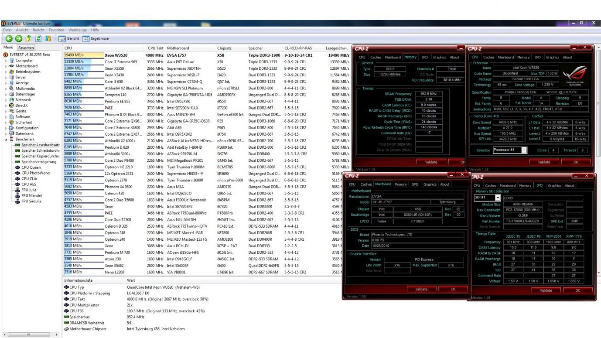Collapse the Benchmark tree node
Viewport: 601px width, 338px height.
click(x=6, y=140)
